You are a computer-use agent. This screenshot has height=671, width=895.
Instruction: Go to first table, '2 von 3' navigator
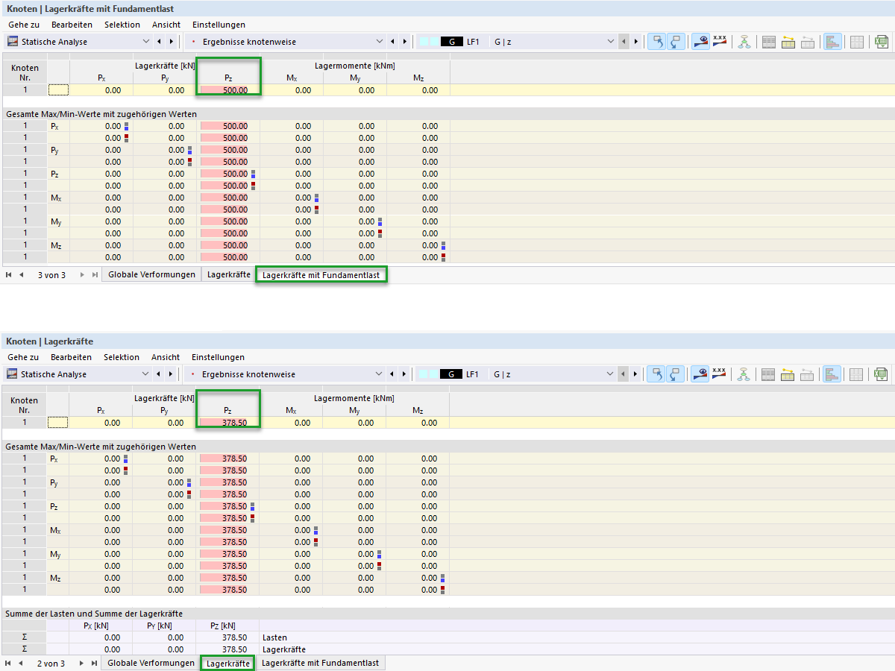tap(8, 663)
